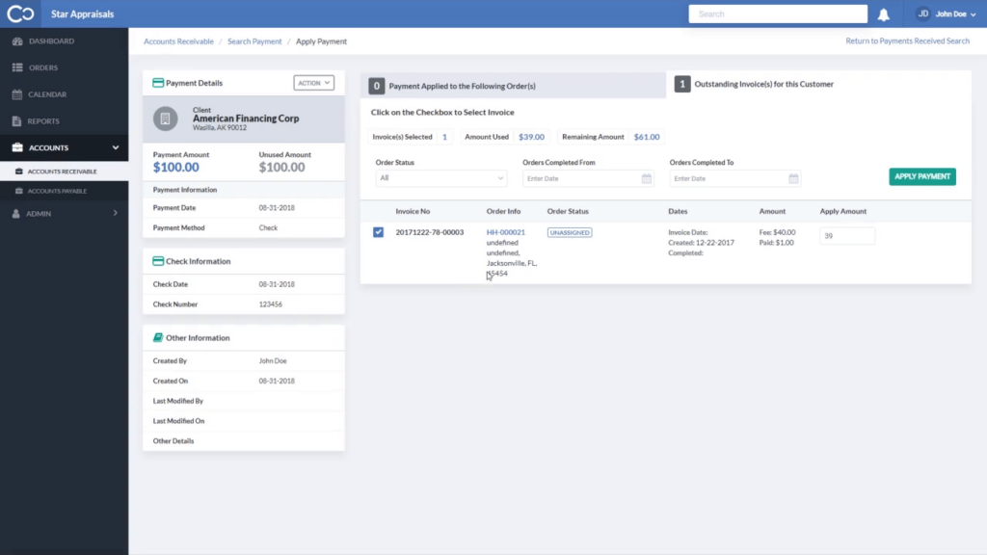Click the Payment Method value Check
The width and height of the screenshot is (987, 555).
click(268, 227)
